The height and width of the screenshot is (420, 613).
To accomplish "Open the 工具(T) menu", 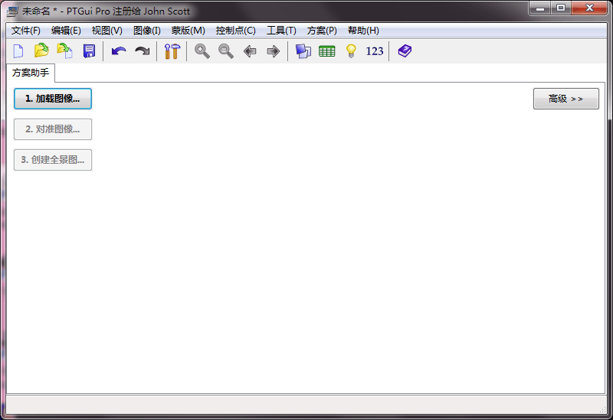I will click(281, 31).
